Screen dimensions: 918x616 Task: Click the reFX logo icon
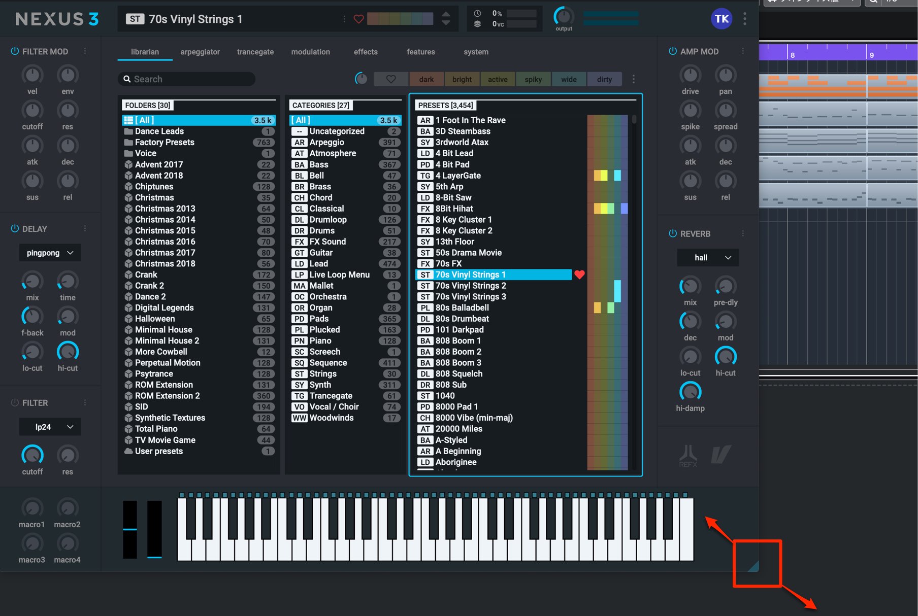coord(688,455)
